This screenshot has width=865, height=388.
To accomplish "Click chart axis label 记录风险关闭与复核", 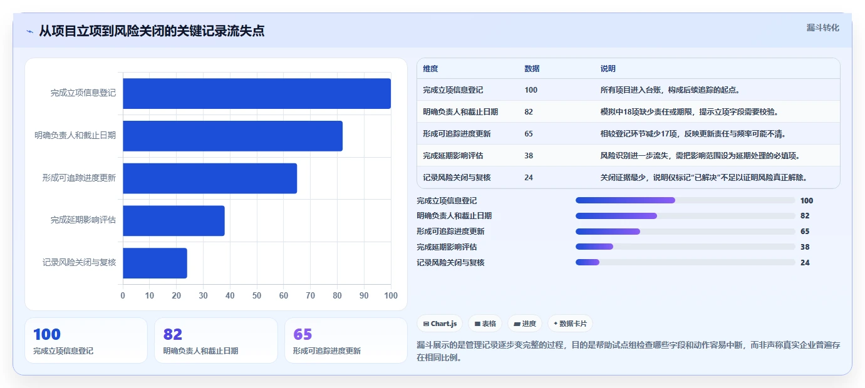I will tap(80, 263).
